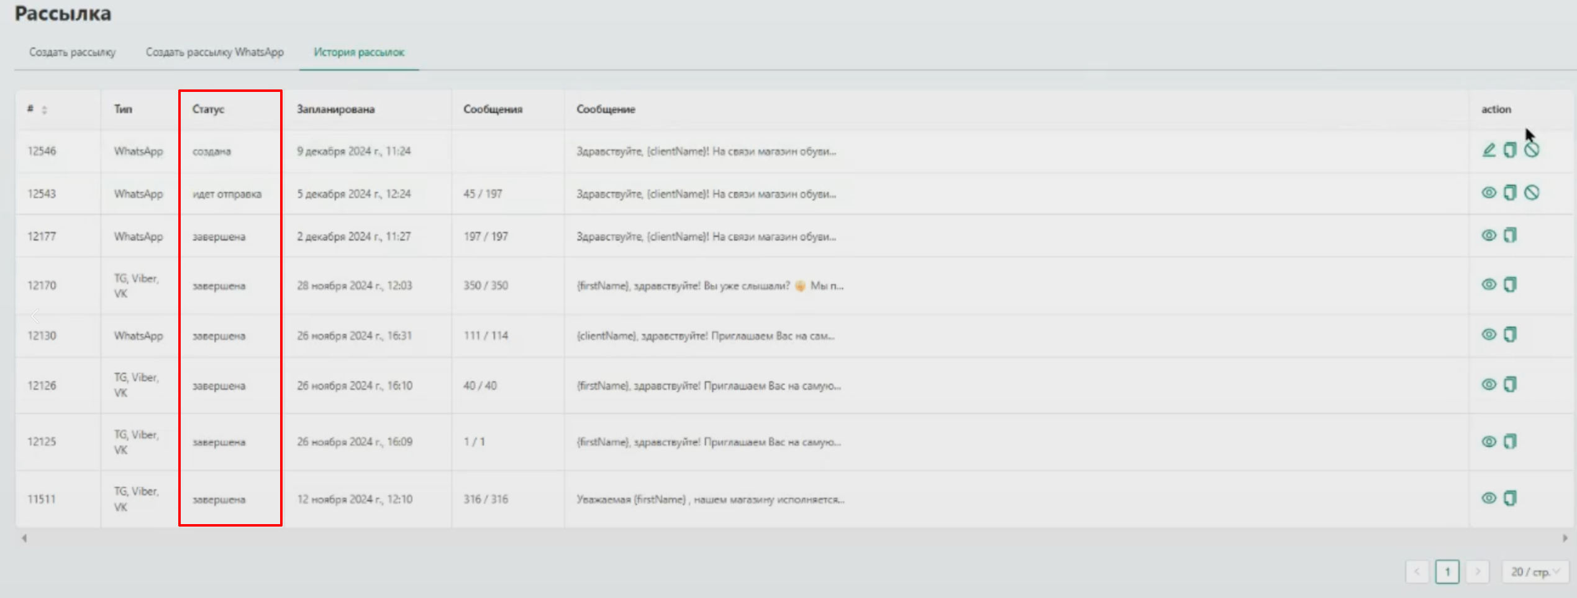Click the Рассылка page heading
Screen dimensions: 1577x598
coord(63,13)
